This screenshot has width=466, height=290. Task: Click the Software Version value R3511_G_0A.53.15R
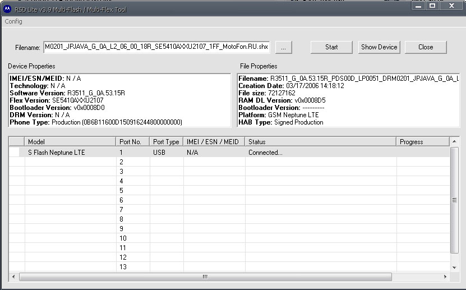coord(96,93)
